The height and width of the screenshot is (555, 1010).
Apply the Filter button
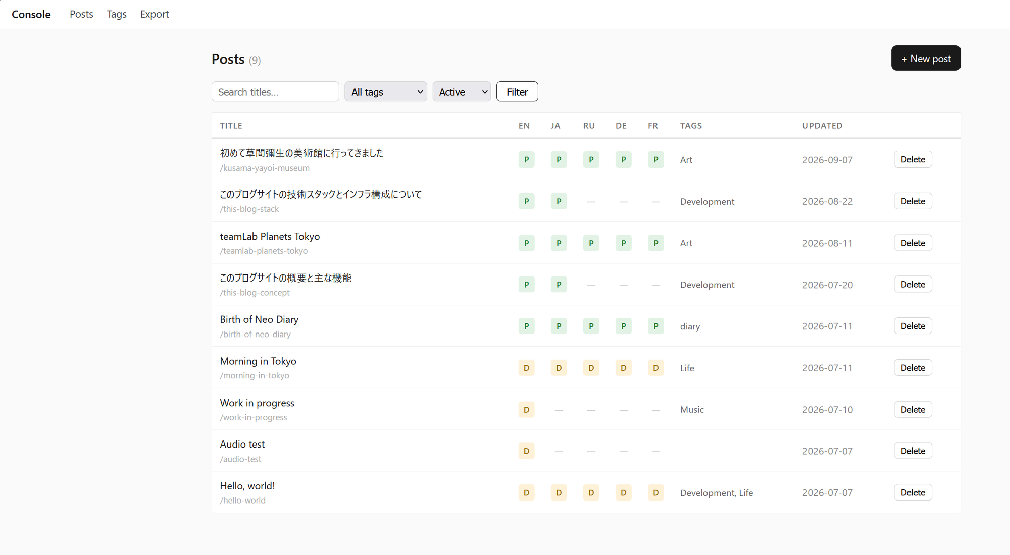pyautogui.click(x=517, y=92)
